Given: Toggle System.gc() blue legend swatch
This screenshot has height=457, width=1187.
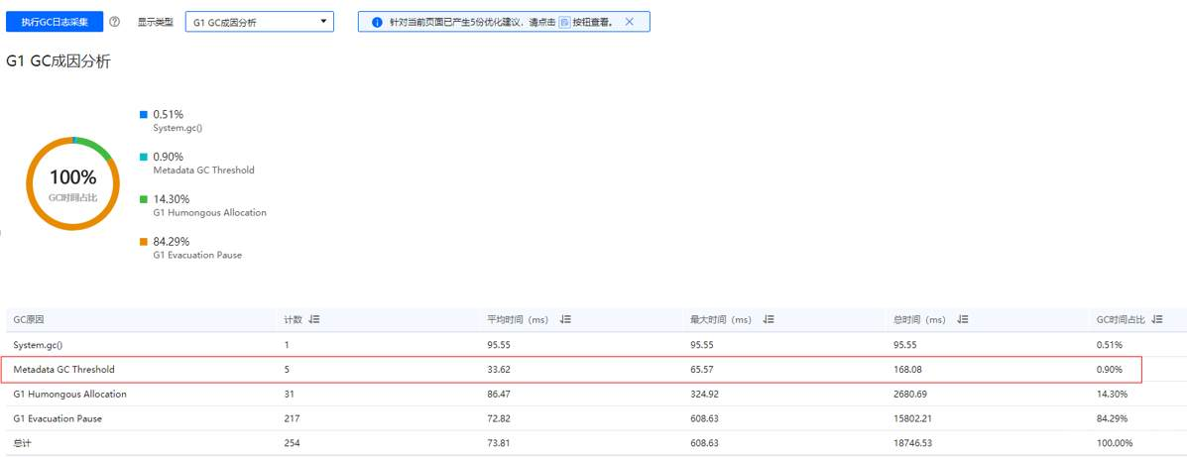Looking at the screenshot, I should (x=145, y=115).
